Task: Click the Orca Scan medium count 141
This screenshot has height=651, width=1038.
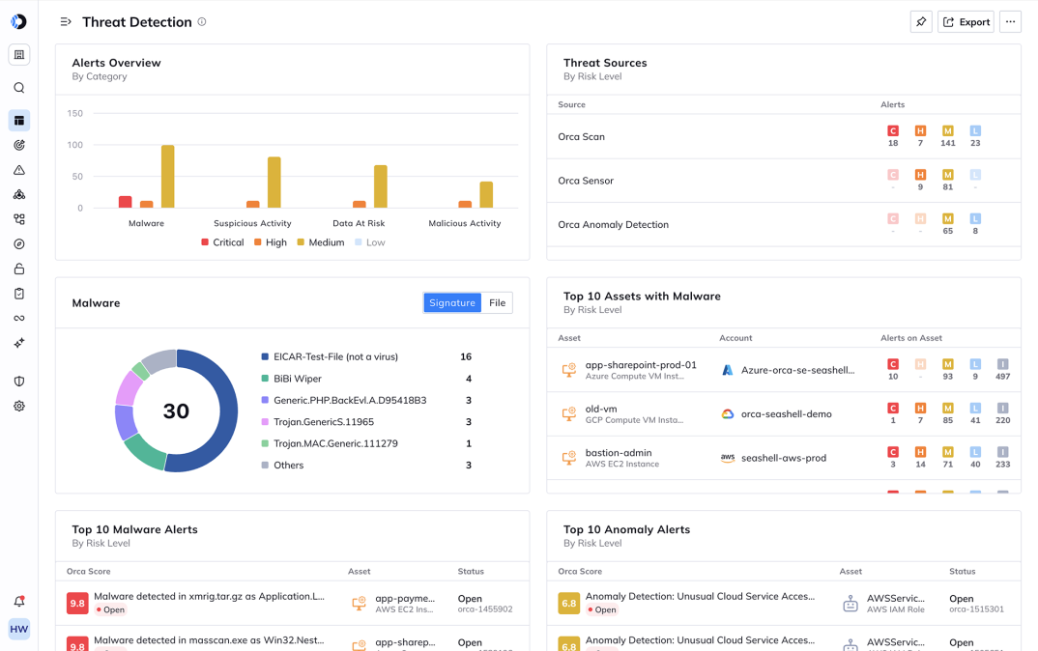Action: [948, 143]
